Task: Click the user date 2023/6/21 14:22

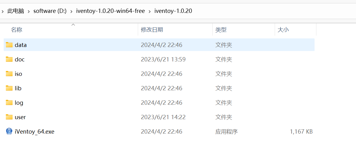Action: click(163, 117)
